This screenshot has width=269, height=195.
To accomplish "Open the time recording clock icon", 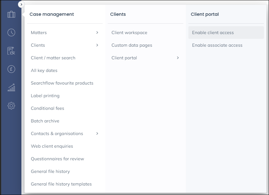I will tap(11, 32).
